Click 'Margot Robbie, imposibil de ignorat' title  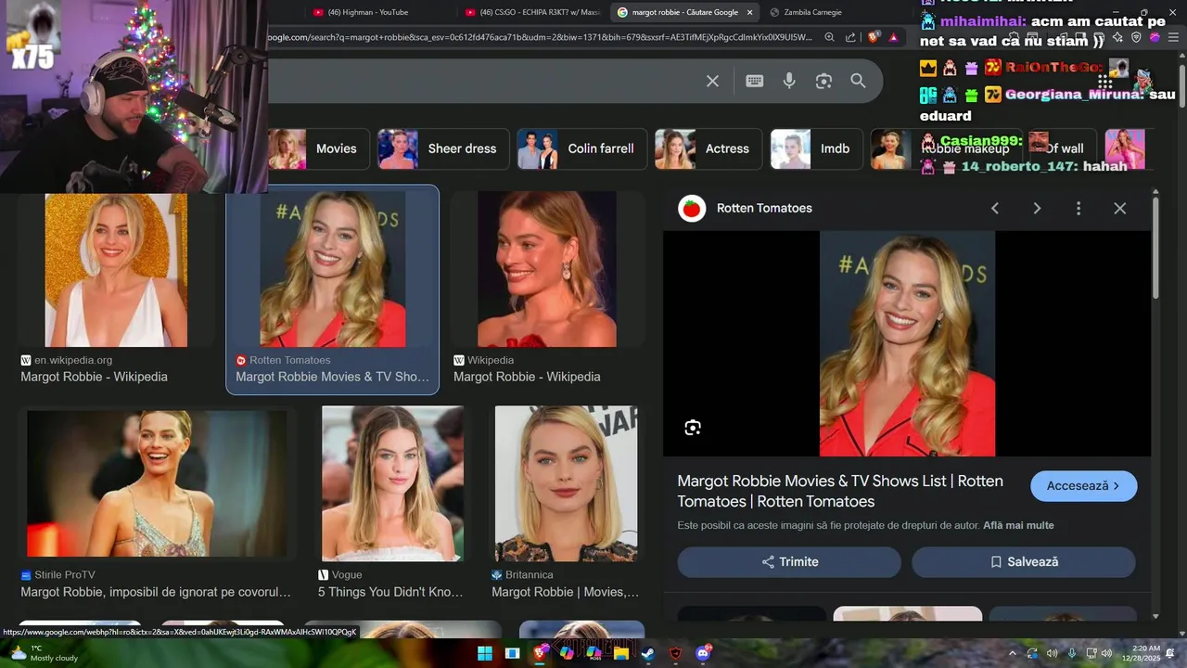(156, 592)
